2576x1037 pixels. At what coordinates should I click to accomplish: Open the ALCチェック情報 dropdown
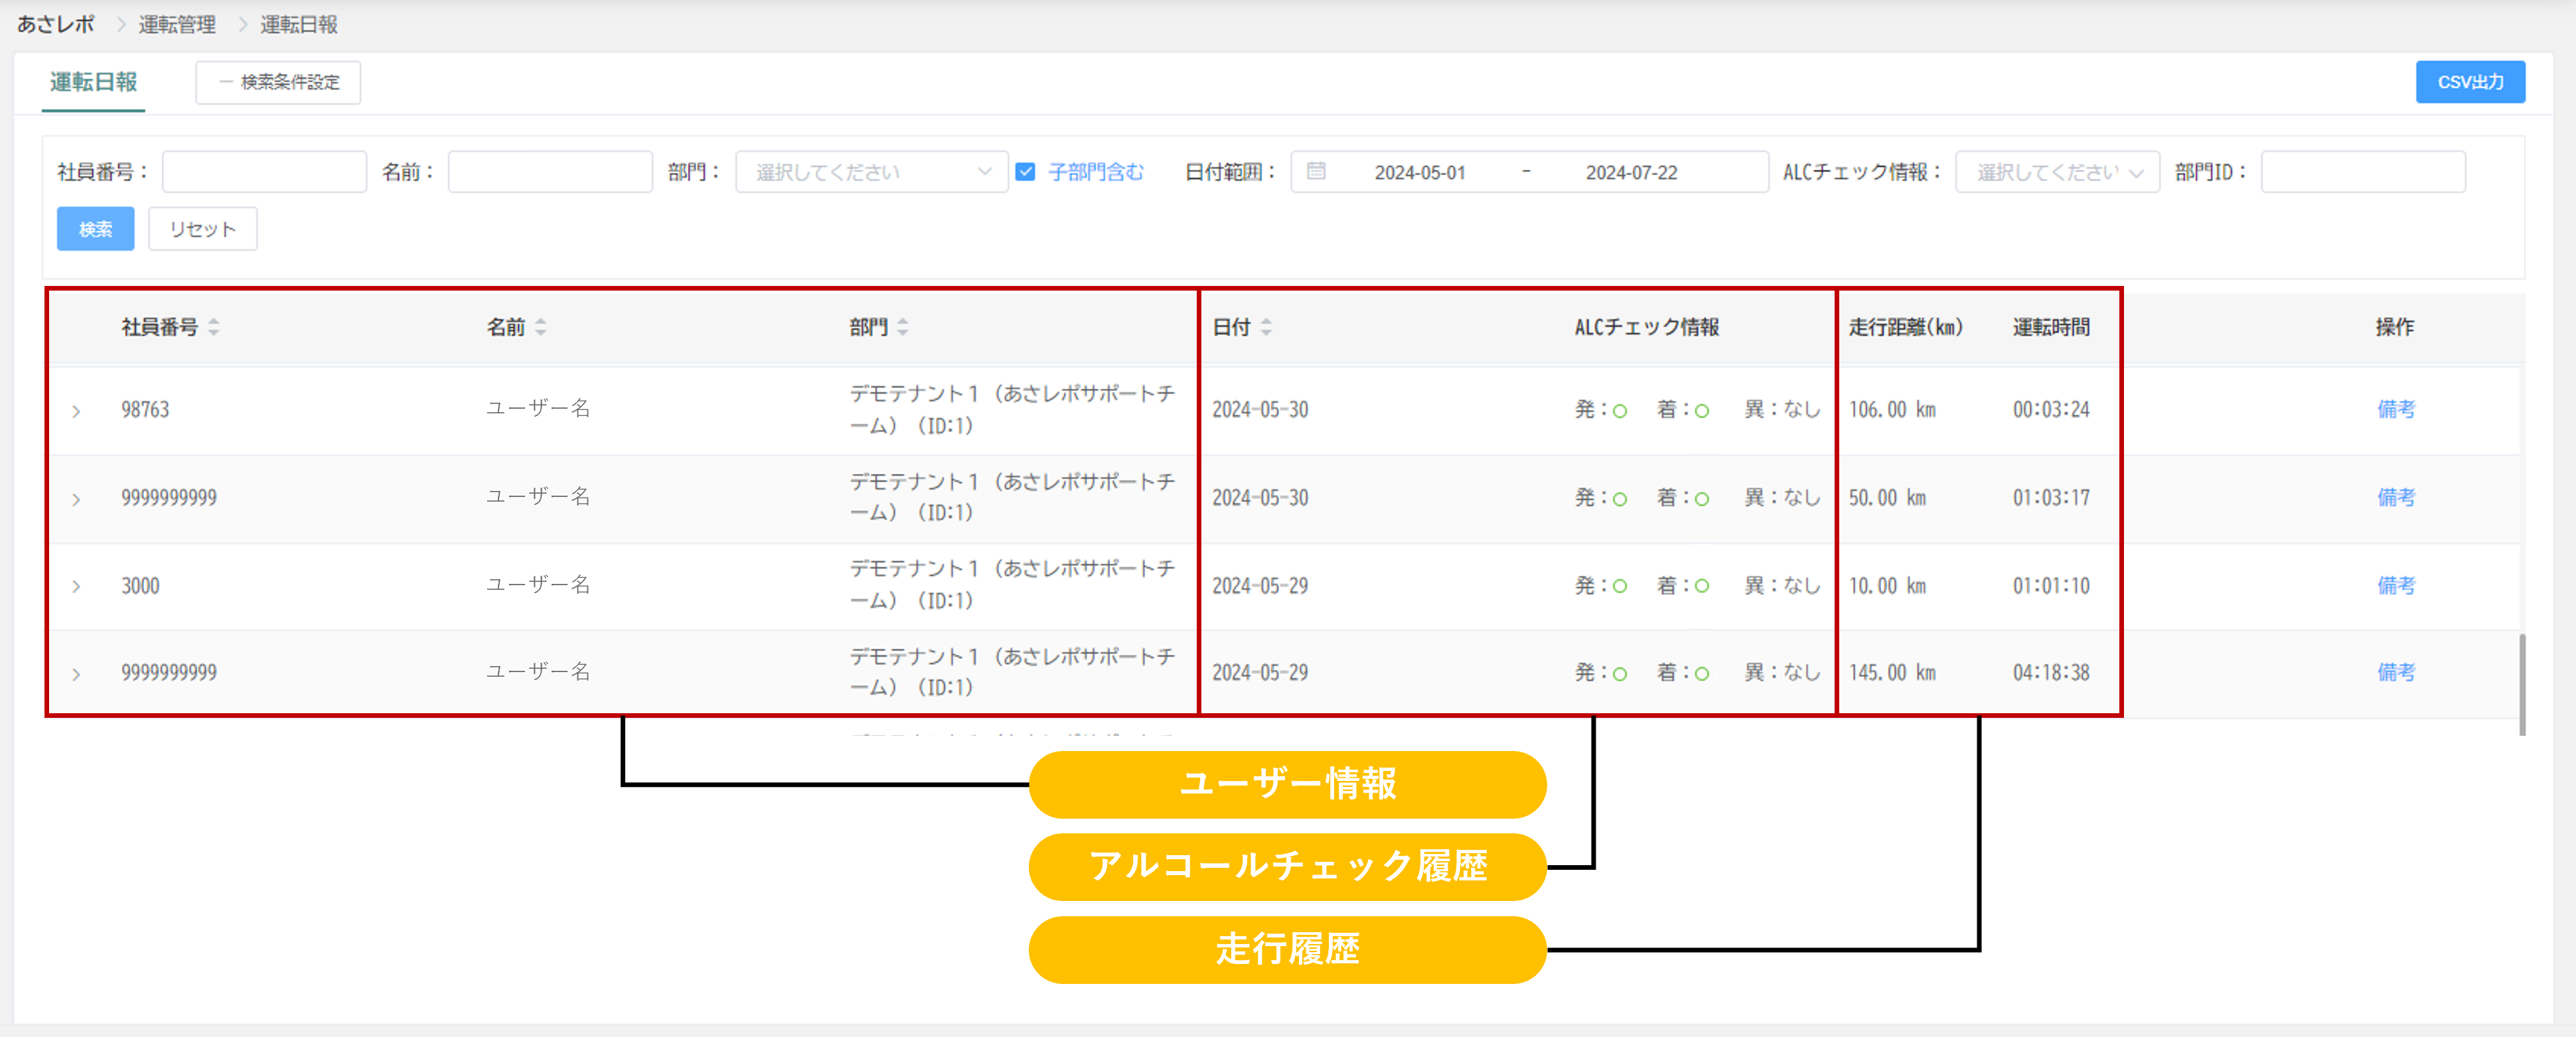coord(2057,172)
